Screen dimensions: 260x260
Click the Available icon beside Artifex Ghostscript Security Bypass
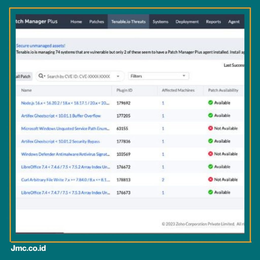click(x=210, y=141)
